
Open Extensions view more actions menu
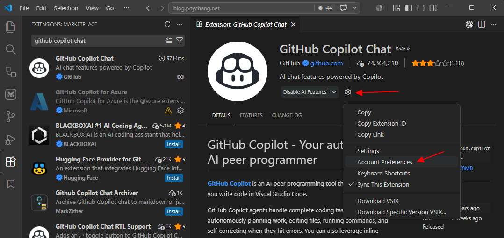[x=180, y=24]
